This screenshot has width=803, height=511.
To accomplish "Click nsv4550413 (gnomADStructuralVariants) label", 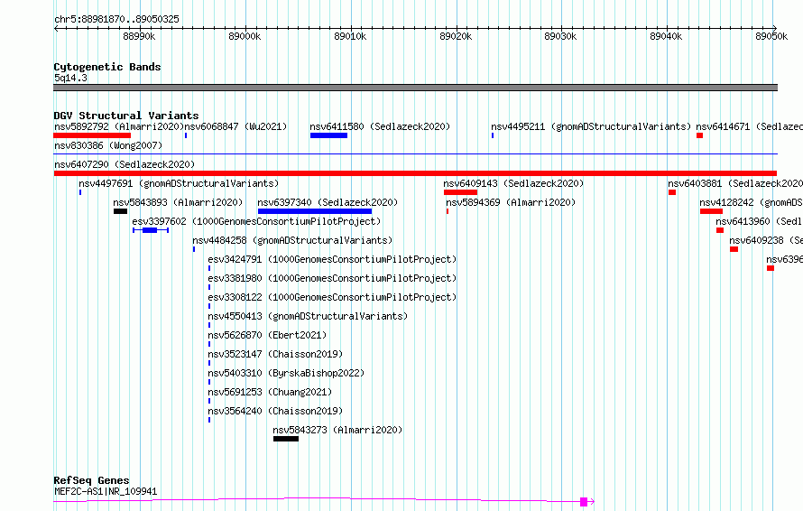I will tap(308, 316).
